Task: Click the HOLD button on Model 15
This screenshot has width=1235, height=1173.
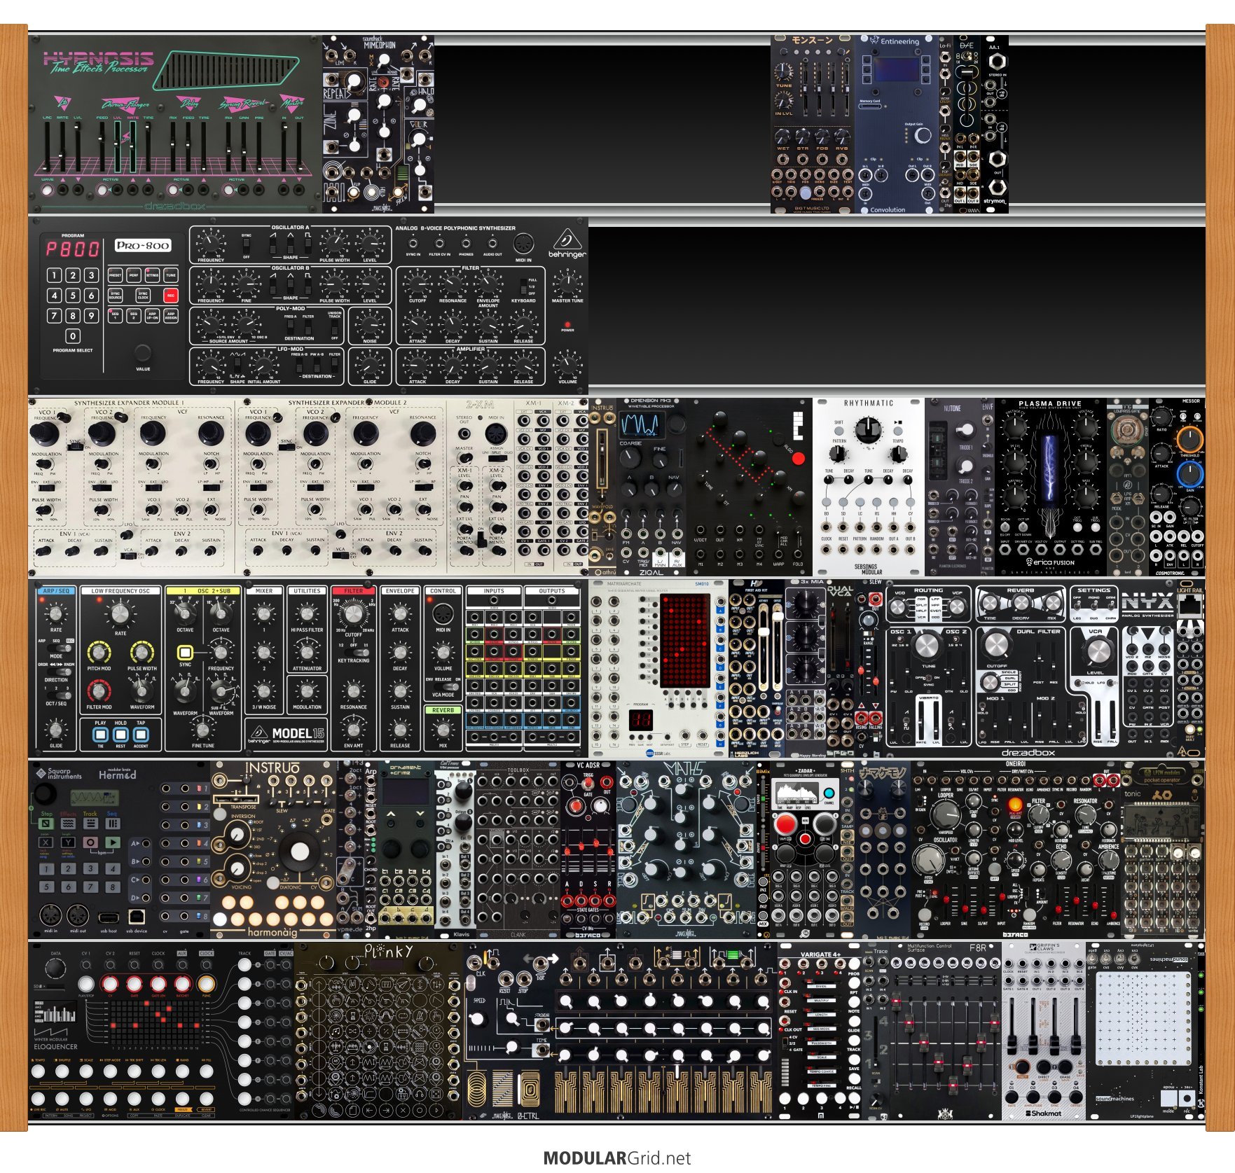Action: (x=120, y=735)
